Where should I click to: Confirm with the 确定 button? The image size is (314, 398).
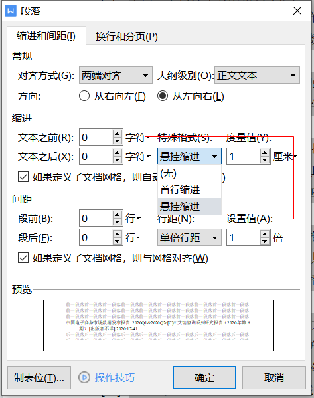[204, 377]
